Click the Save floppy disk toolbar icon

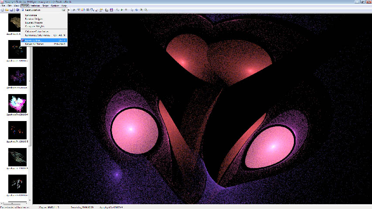pyautogui.click(x=11, y=10)
